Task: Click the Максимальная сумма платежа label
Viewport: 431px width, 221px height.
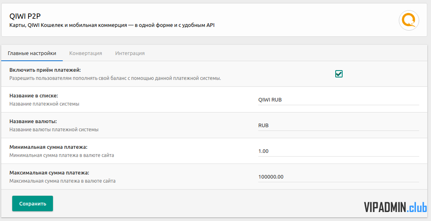Action: click(x=49, y=173)
